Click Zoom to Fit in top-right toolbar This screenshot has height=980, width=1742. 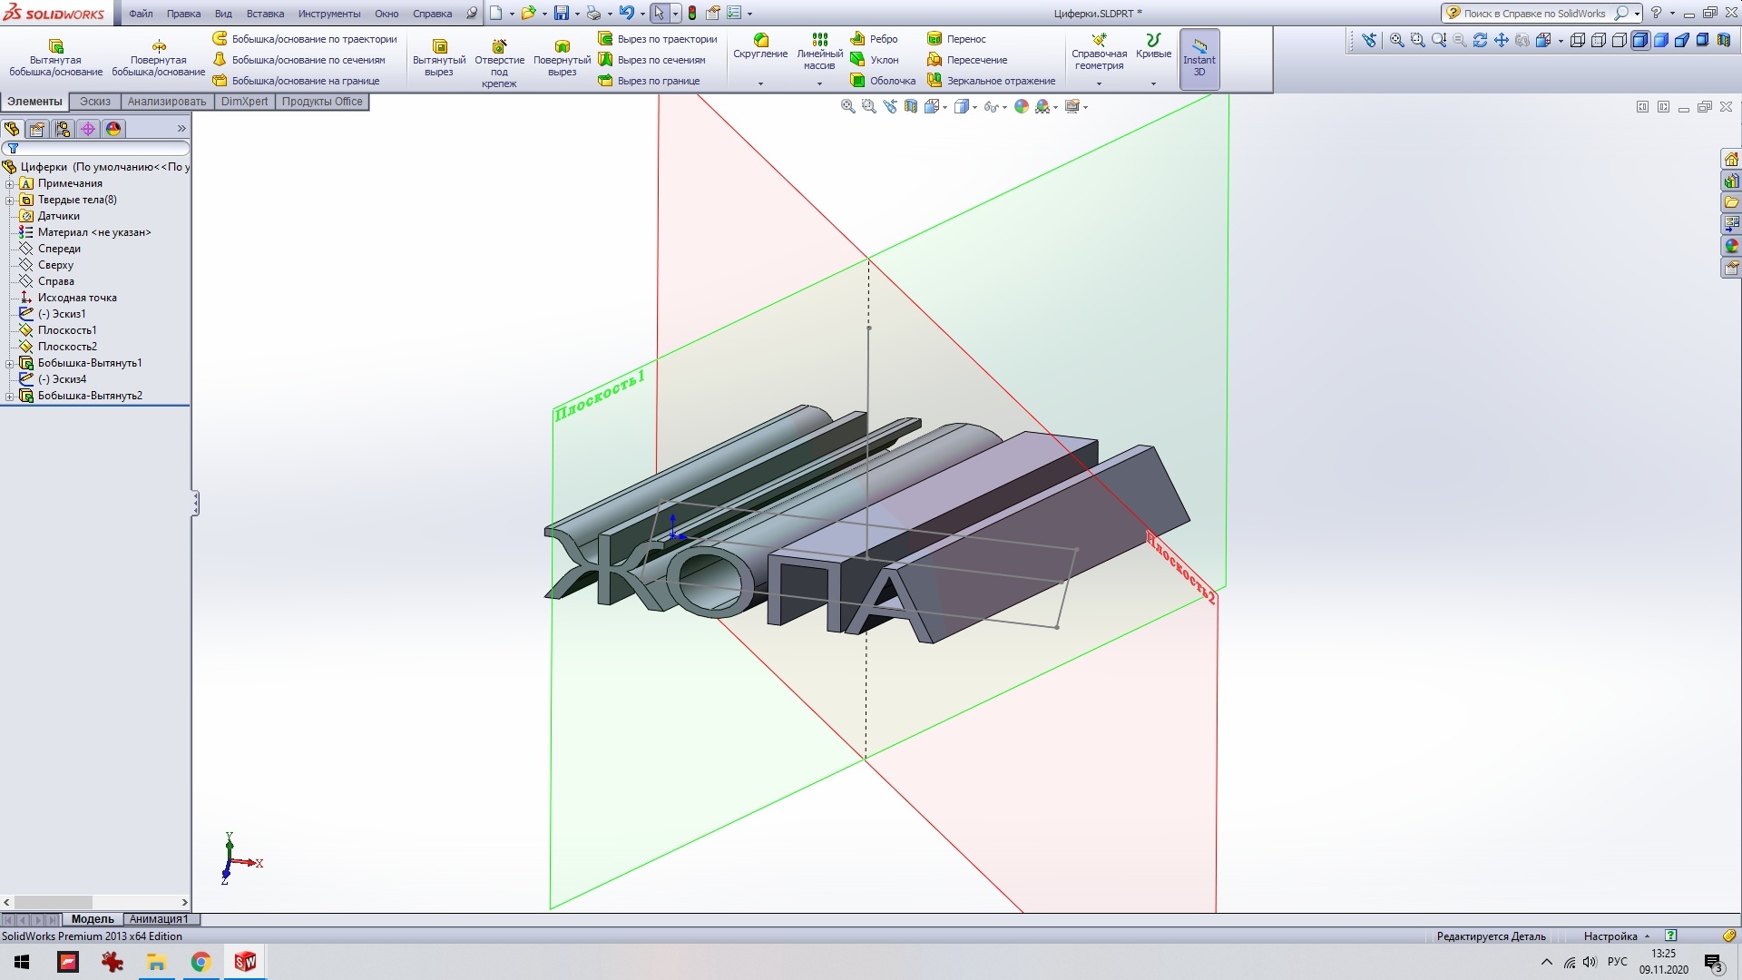tap(1396, 40)
